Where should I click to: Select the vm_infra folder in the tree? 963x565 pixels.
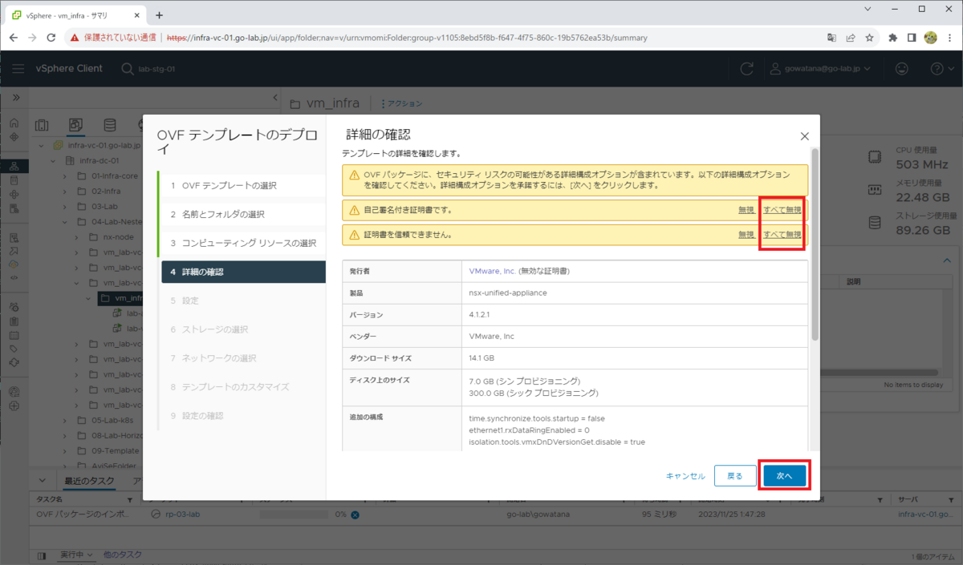tap(119, 297)
